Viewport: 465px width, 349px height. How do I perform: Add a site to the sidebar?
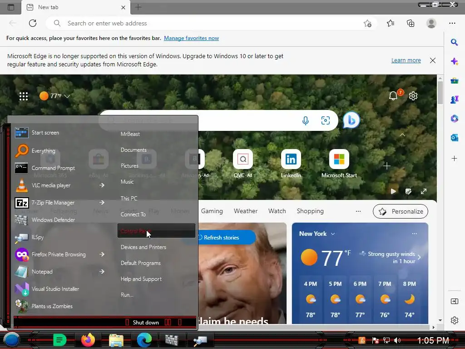[454, 159]
